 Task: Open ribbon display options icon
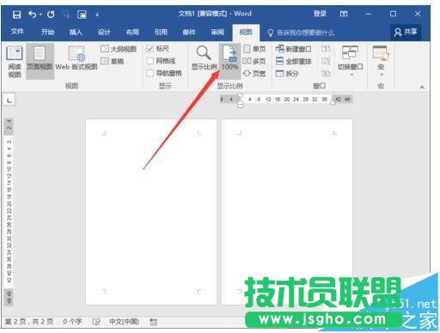coord(344,14)
